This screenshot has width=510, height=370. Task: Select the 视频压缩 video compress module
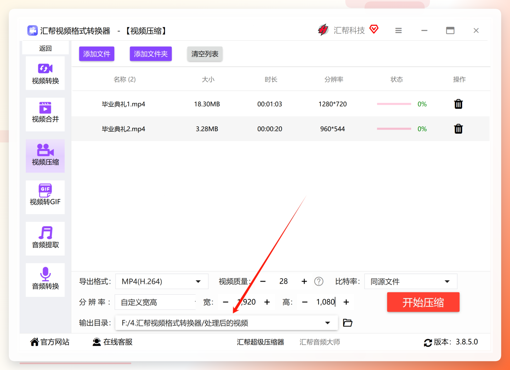[45, 156]
